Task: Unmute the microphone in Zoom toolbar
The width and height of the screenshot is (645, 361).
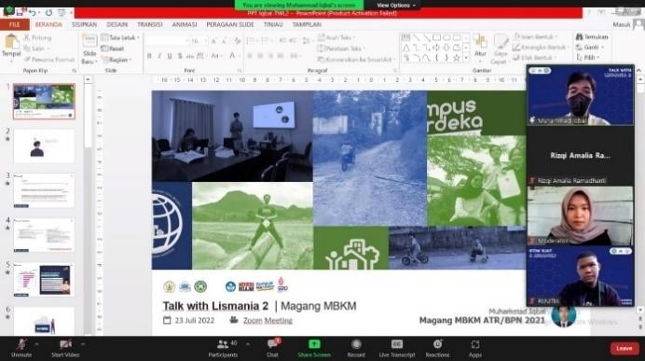Action: 21,348
